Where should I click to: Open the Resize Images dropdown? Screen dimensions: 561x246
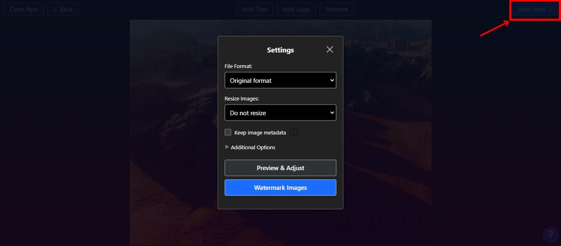click(280, 112)
